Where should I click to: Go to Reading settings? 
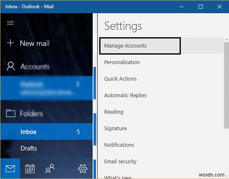coord(114,112)
